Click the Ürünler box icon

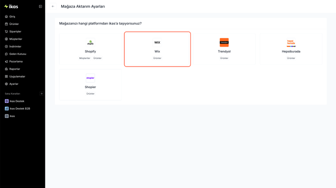(x=7, y=24)
